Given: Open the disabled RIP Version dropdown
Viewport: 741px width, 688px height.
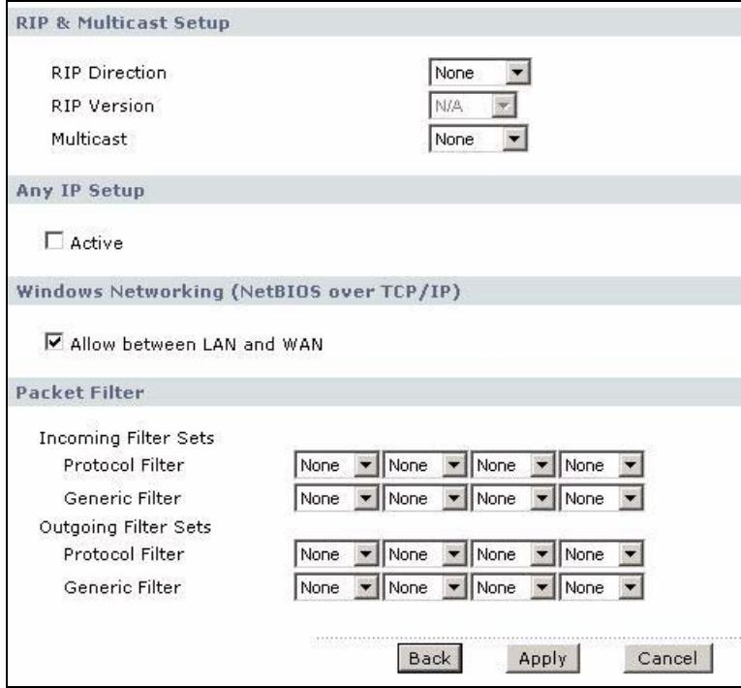Looking at the screenshot, I should click(473, 106).
